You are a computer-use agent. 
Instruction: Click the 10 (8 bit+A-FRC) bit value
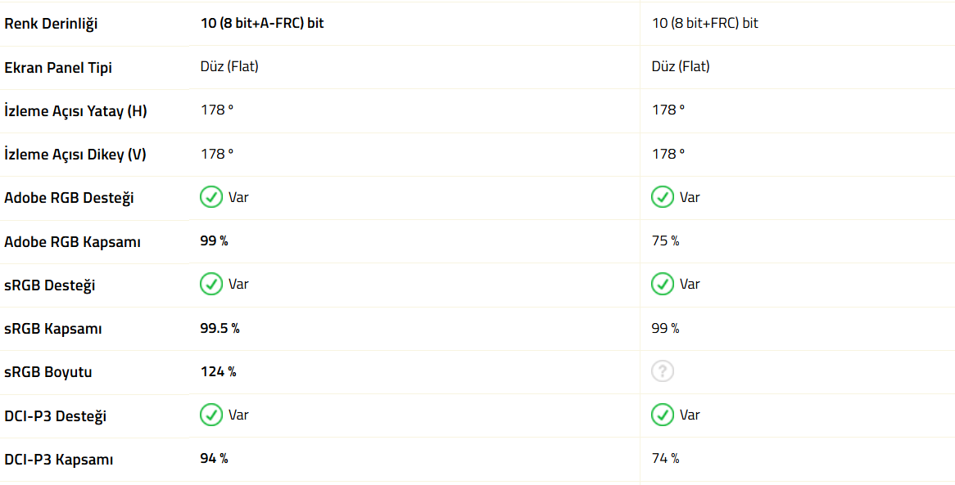point(262,23)
